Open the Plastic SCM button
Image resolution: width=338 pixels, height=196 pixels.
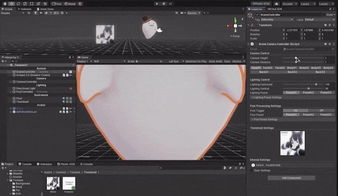[x=261, y=4]
